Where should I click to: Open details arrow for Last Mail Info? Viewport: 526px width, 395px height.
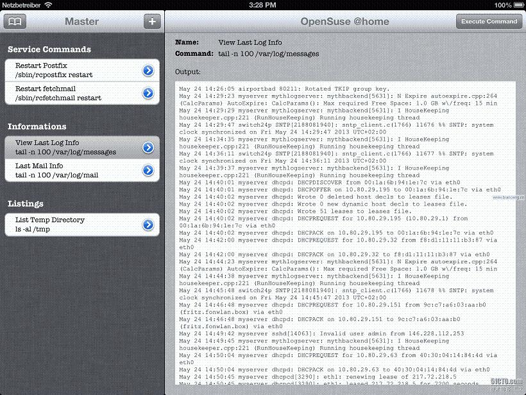[148, 170]
